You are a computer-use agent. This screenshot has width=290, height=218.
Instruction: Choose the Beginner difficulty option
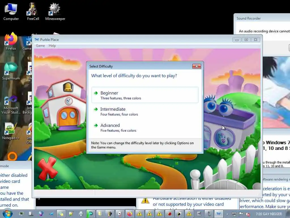(145, 95)
